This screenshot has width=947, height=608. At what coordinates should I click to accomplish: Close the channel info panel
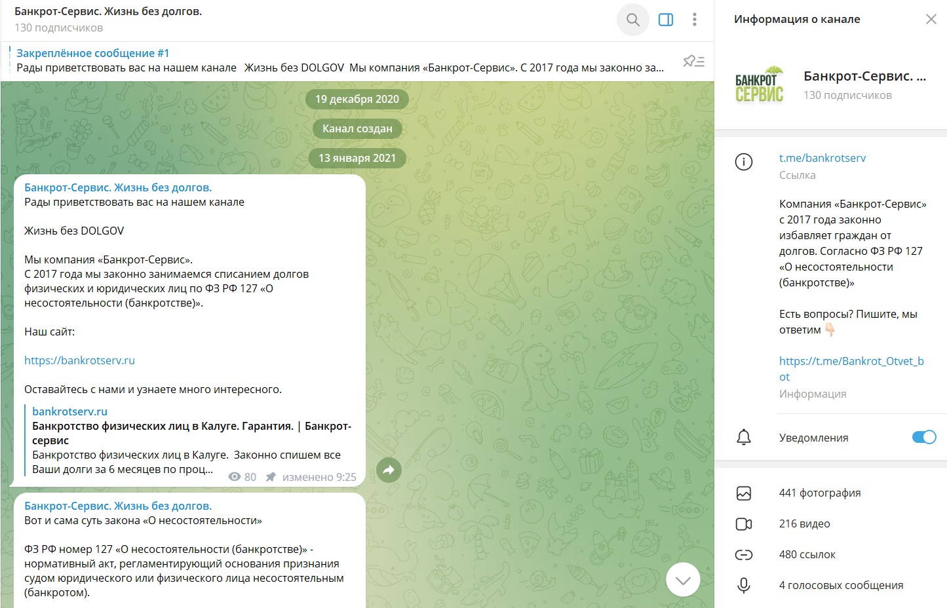[x=931, y=20]
